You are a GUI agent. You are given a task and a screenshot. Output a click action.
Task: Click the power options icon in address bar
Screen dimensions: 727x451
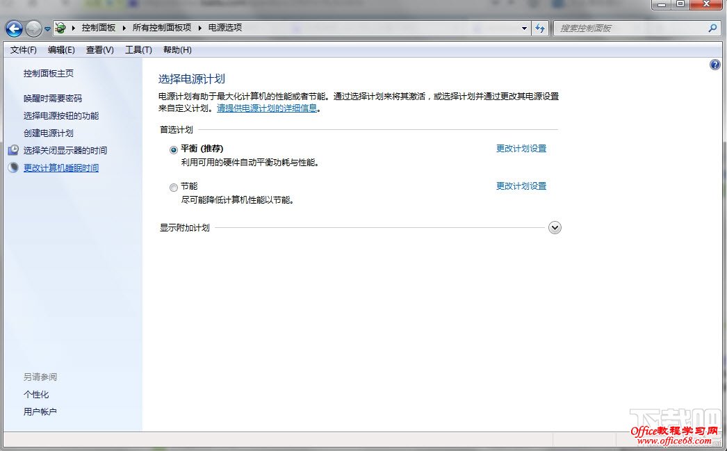pyautogui.click(x=60, y=28)
